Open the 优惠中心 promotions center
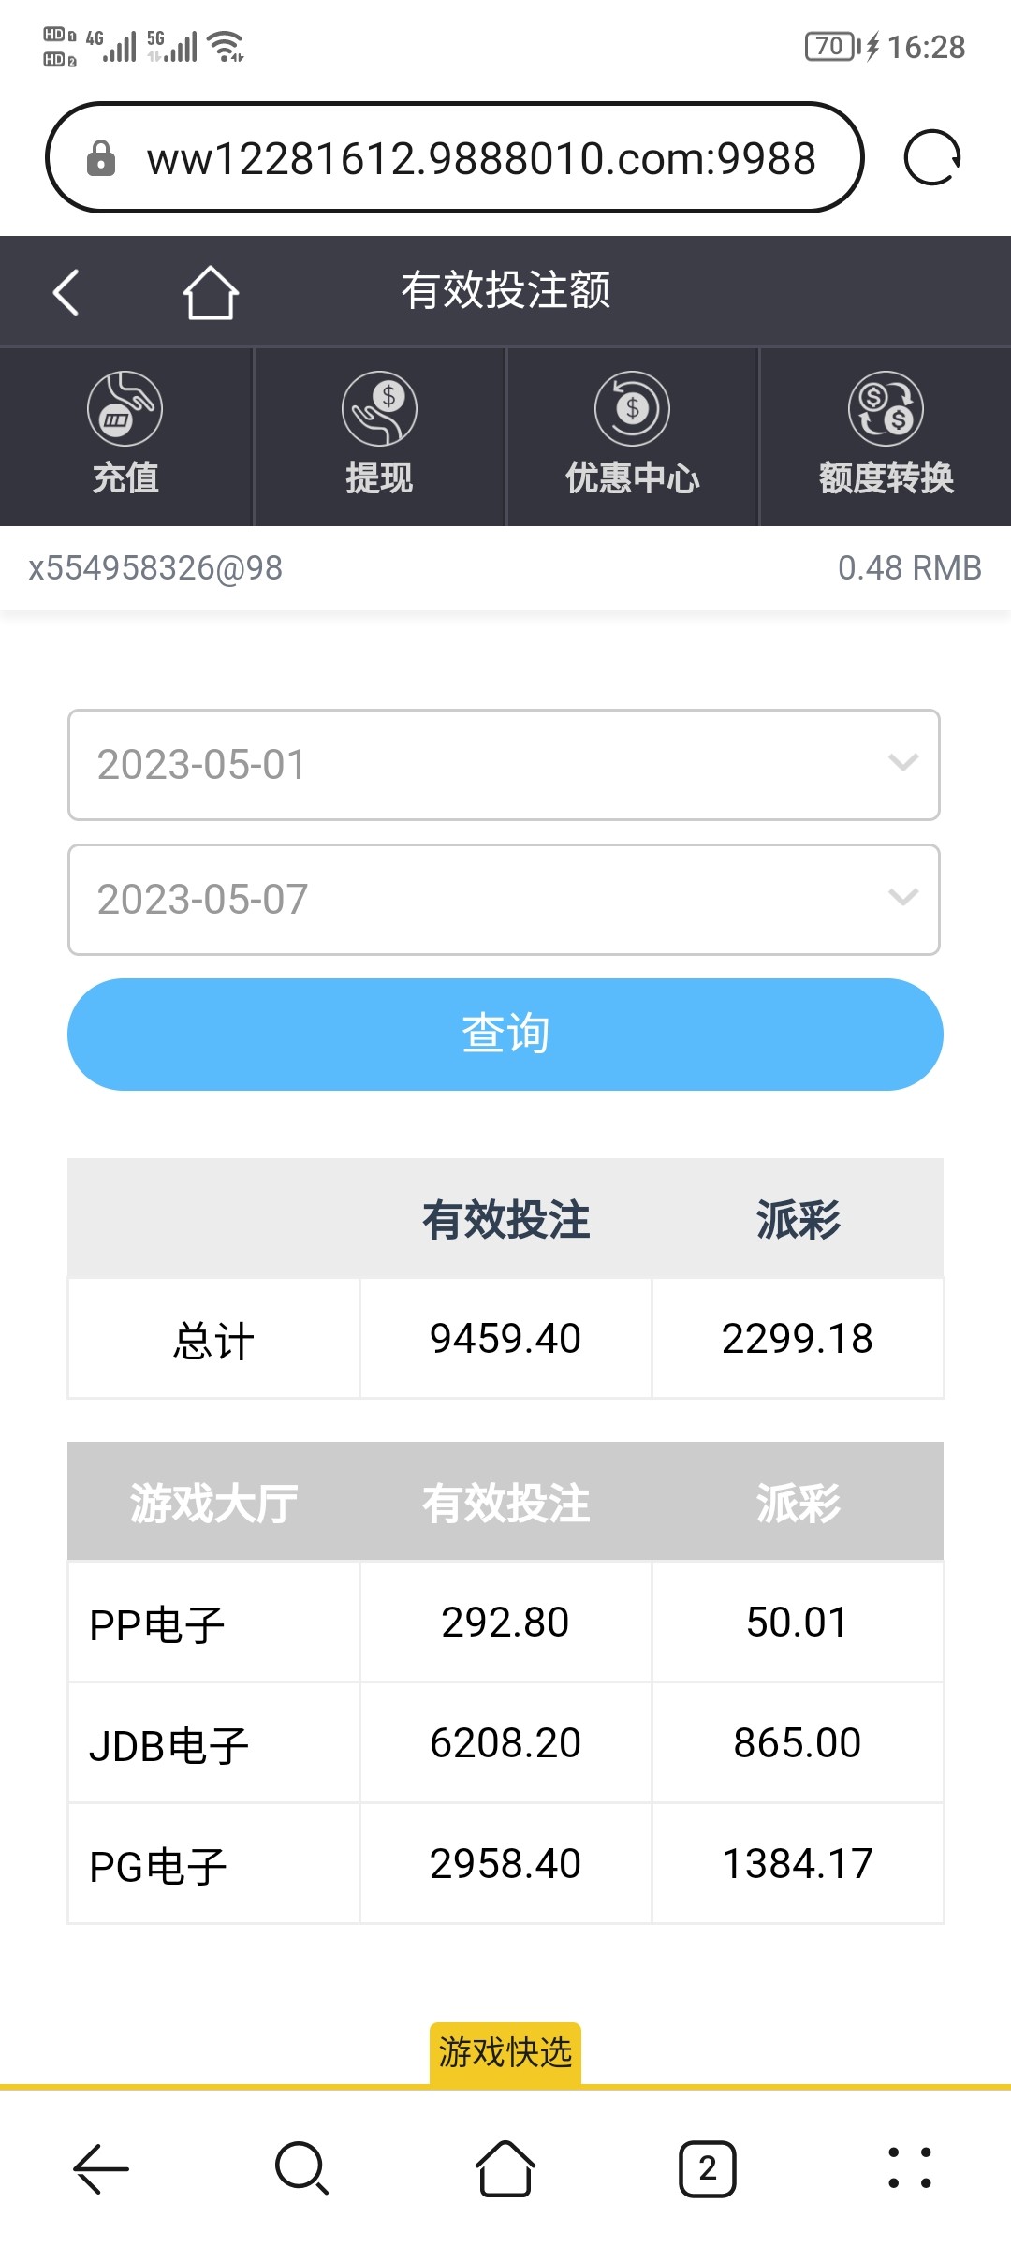 click(x=632, y=435)
